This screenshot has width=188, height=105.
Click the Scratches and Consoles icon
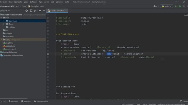click(1, 55)
